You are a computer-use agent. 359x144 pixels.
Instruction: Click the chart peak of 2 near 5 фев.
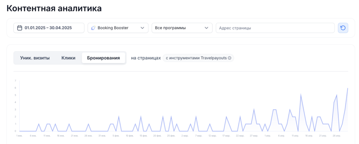pyautogui.click(x=119, y=117)
